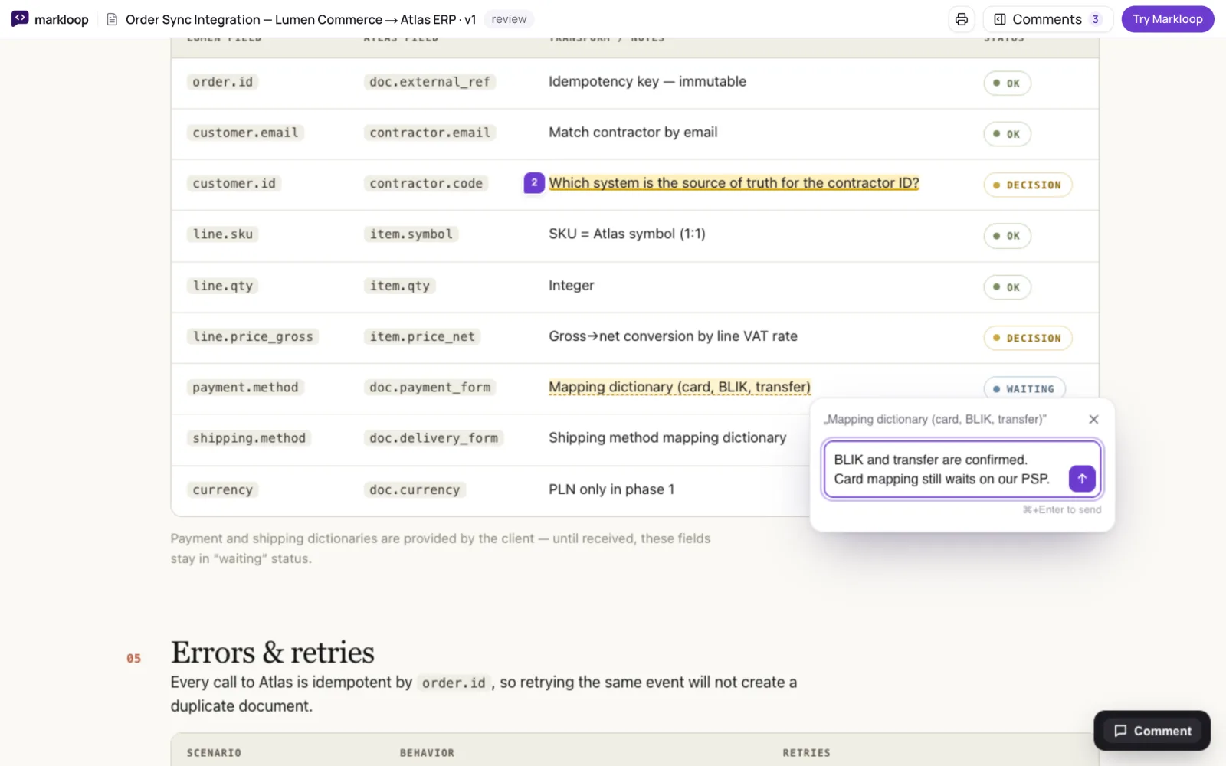The width and height of the screenshot is (1226, 766).
Task: Click the contractor.email cell
Action: (x=429, y=133)
